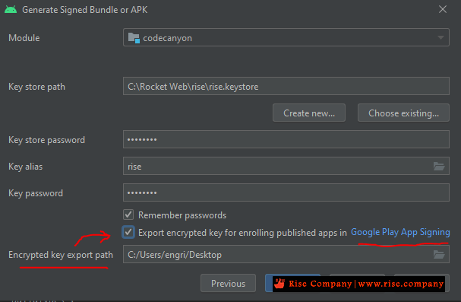
Task: Close the Generate Signed Bundle dialog
Action: 443,9
